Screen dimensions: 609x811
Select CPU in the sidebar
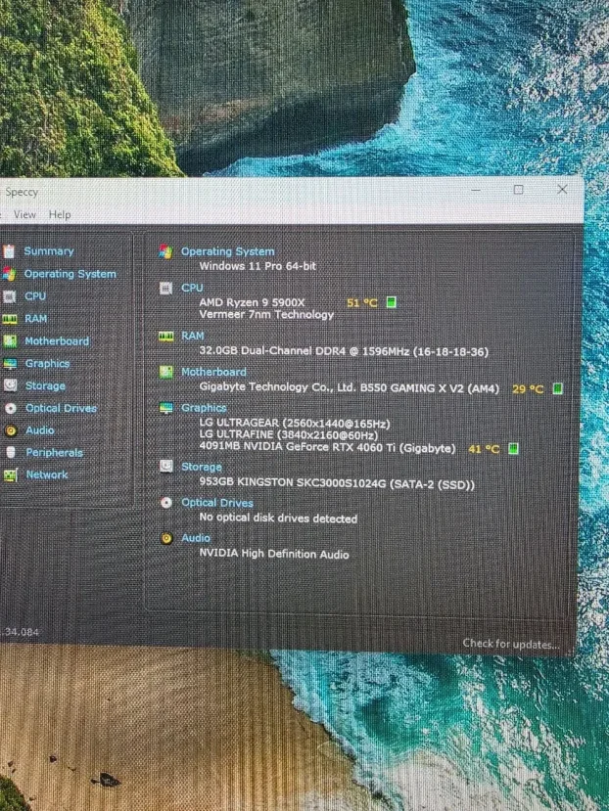tap(35, 296)
